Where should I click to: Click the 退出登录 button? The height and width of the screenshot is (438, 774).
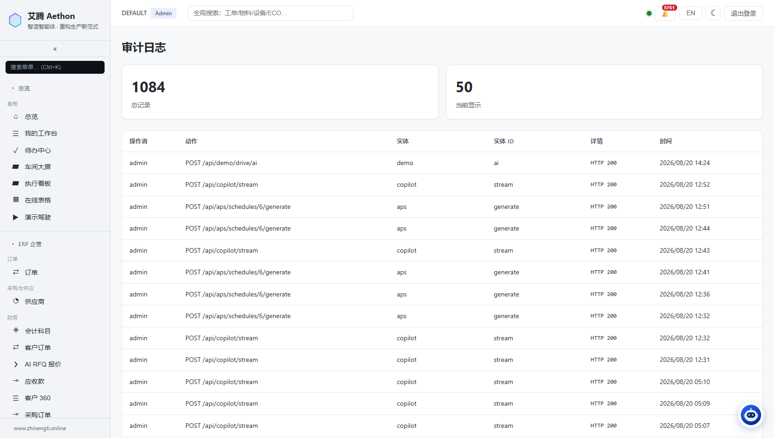(743, 13)
